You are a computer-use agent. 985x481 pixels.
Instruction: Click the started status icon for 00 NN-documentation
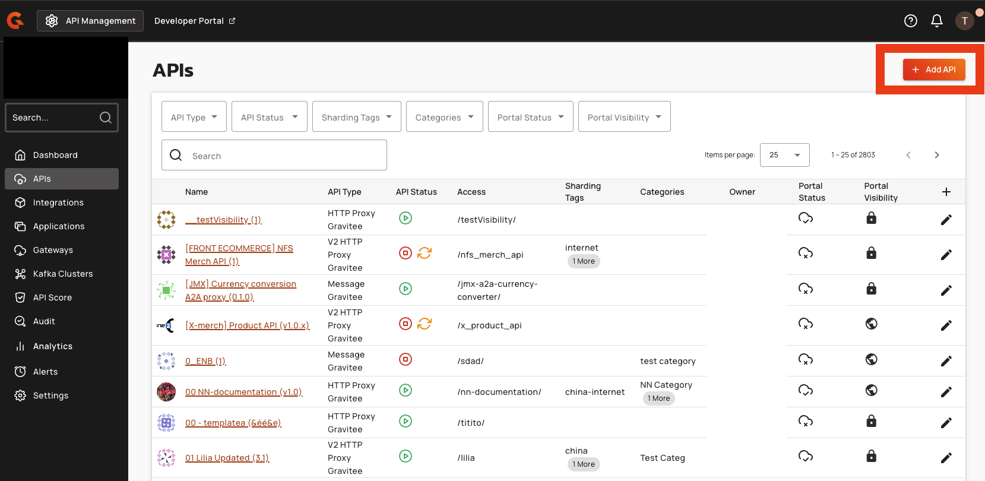click(x=406, y=390)
